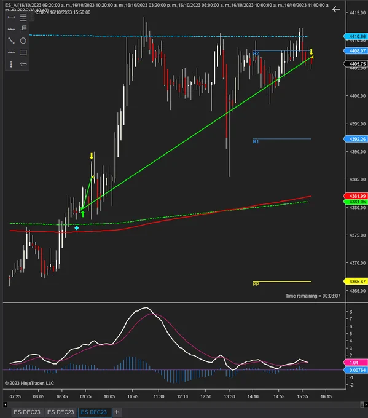Viewport: 368px width, 418px height.
Task: Add a new chart tab with plus
Action: point(117,412)
